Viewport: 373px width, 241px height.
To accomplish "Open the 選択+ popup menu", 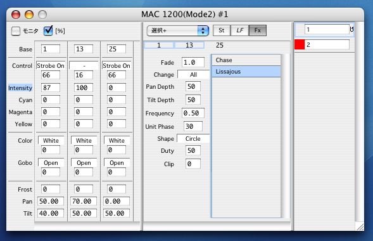I will coord(178,30).
